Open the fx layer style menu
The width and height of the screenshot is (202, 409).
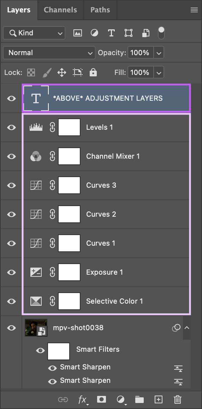point(83,399)
